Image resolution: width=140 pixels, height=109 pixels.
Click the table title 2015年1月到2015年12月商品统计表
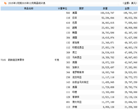pos(27,3)
